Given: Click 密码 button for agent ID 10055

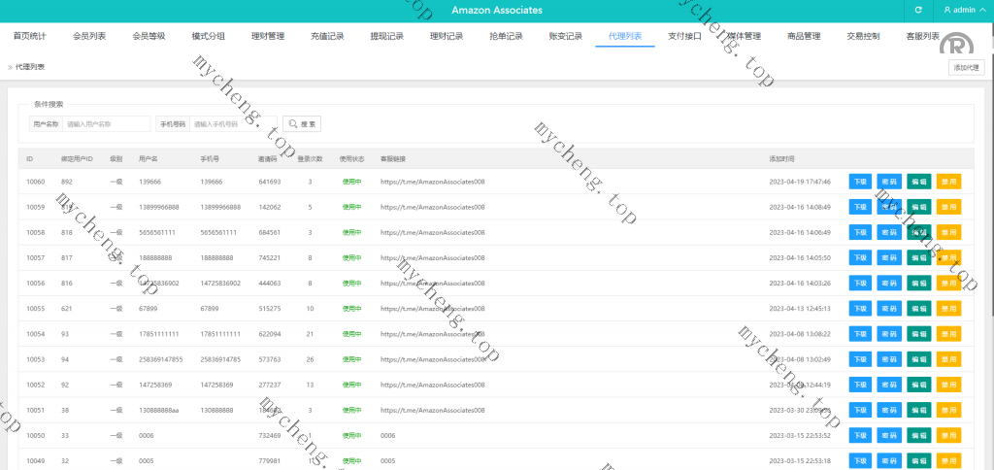Looking at the screenshot, I should point(889,308).
